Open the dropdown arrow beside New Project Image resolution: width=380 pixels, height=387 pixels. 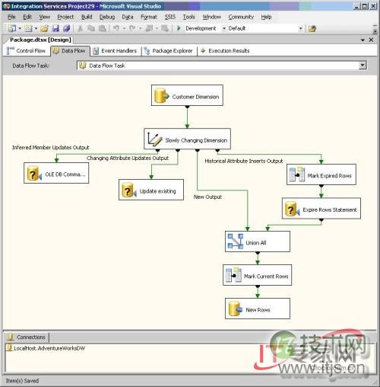click(x=20, y=28)
